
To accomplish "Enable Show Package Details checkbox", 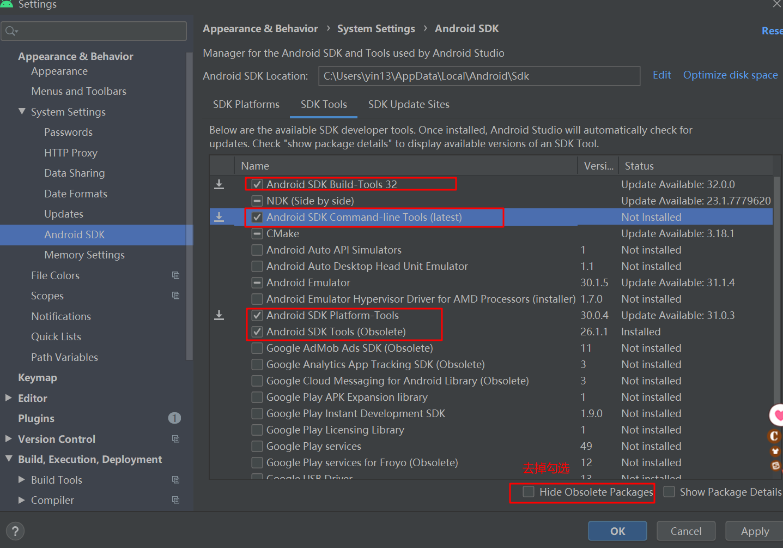I will 669,492.
